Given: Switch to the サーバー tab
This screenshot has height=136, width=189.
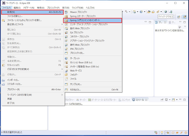Looking at the screenshot, I should coord(81,100).
